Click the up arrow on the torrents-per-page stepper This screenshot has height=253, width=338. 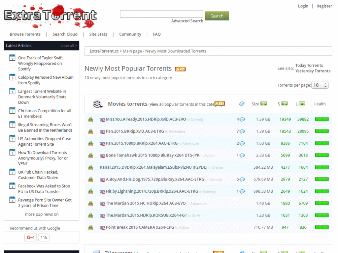click(325, 83)
